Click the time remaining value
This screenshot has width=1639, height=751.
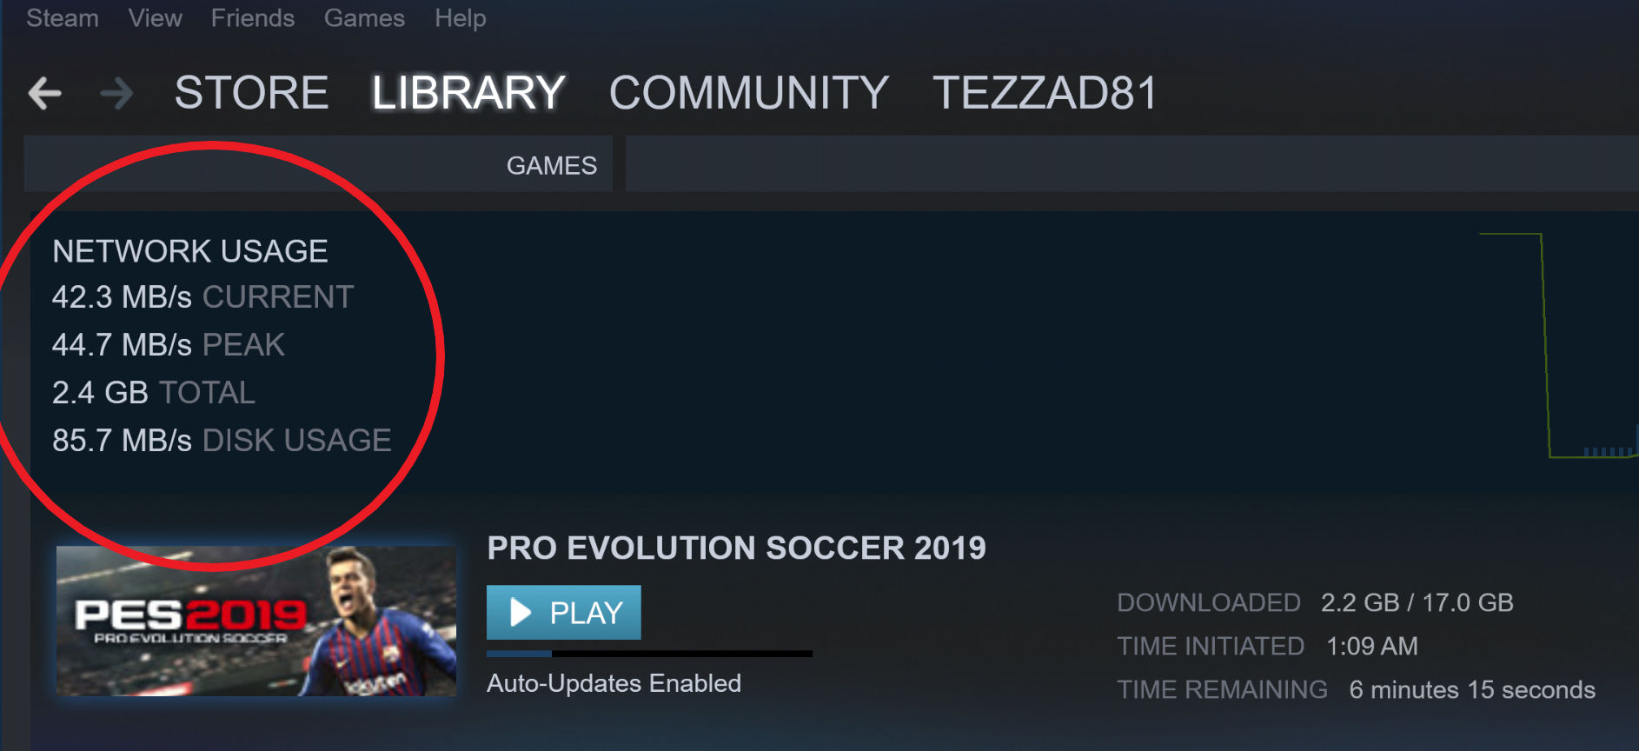pos(1471,690)
